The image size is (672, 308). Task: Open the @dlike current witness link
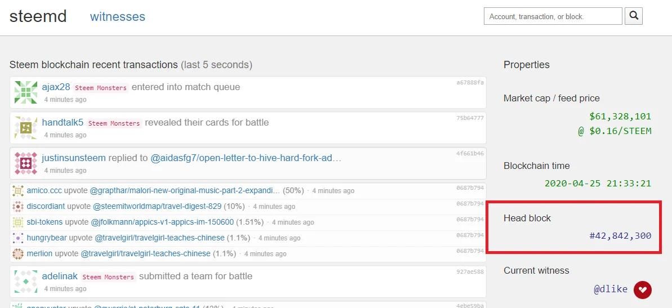coord(610,289)
